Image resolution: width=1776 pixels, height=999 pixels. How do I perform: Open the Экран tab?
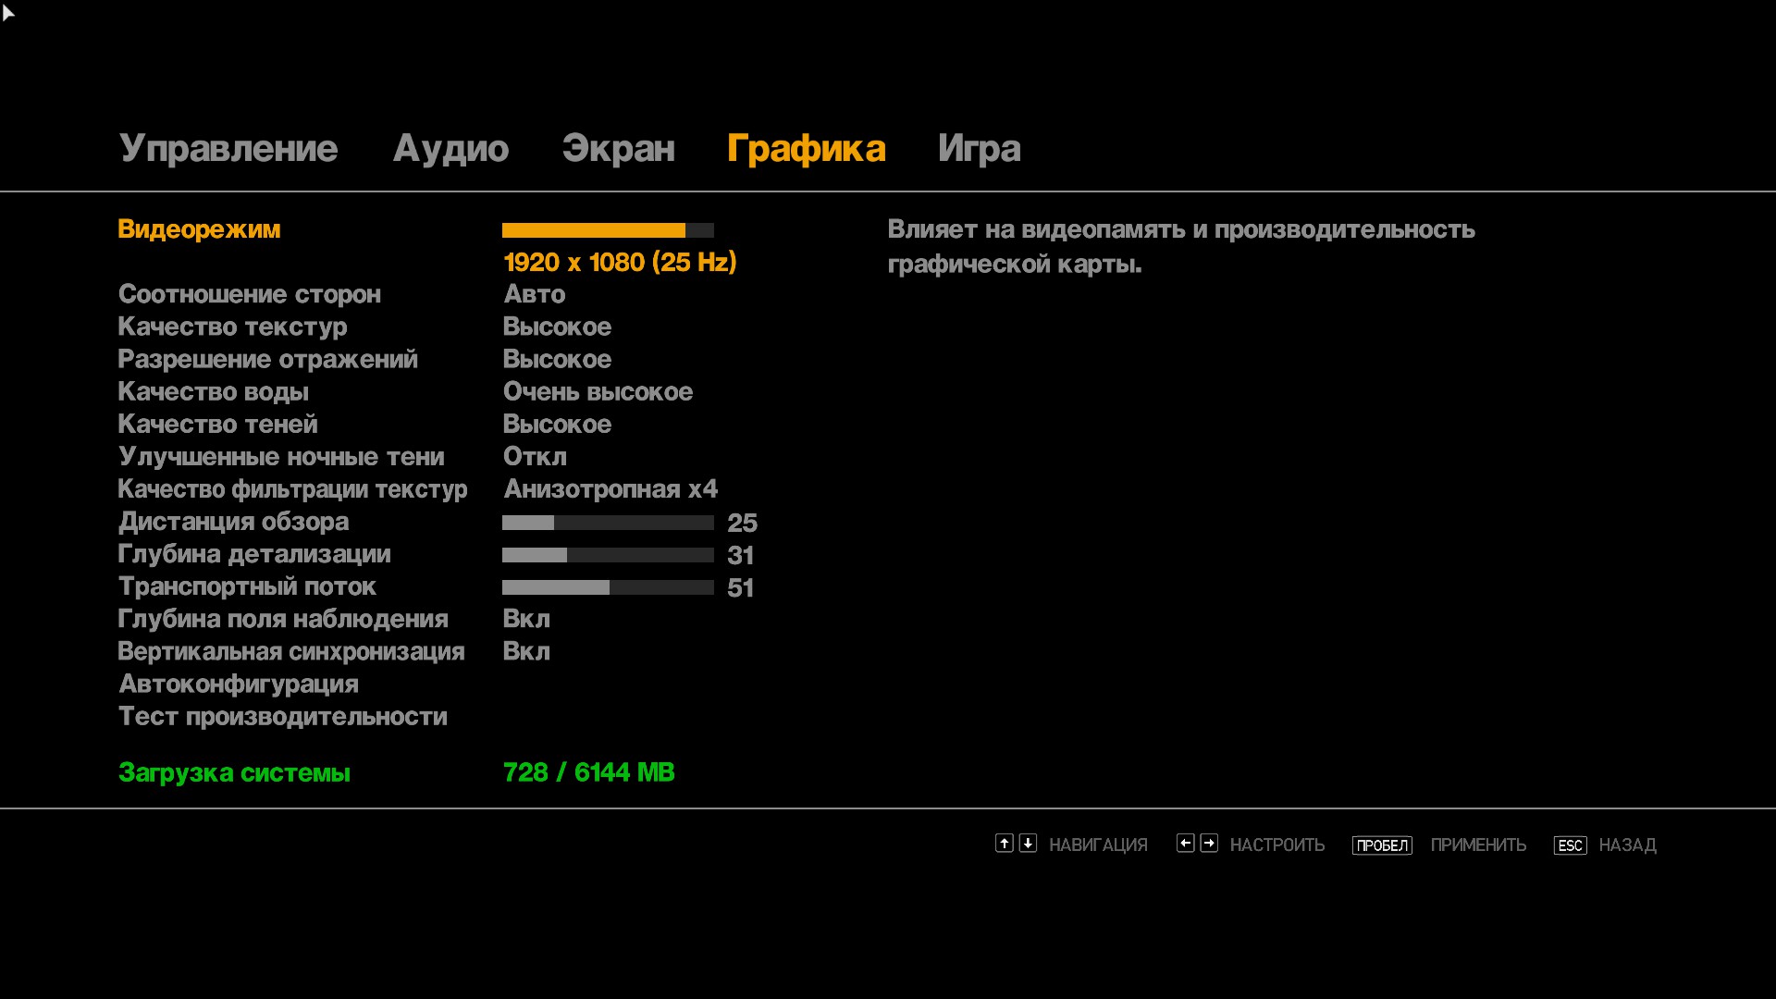coord(618,149)
